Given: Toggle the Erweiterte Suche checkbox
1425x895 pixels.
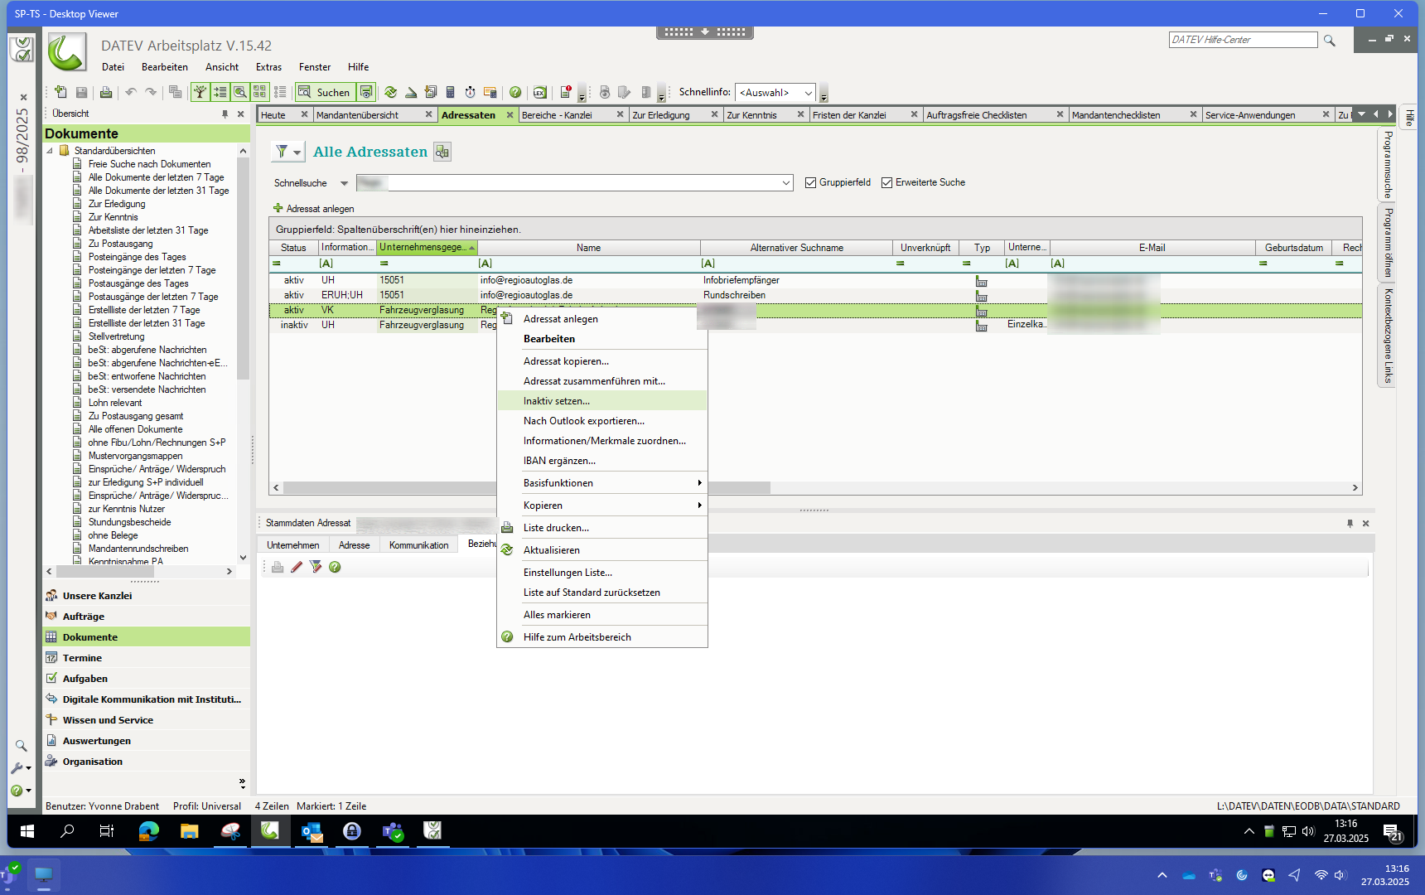Looking at the screenshot, I should (x=886, y=182).
